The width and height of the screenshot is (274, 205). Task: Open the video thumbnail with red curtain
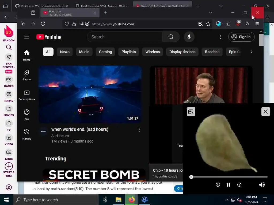(201, 85)
